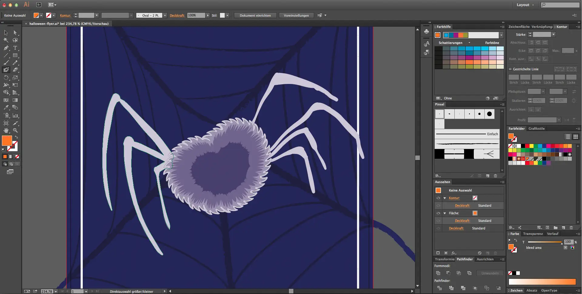Image resolution: width=582 pixels, height=294 pixels.
Task: Select the Eraser tool
Action: [x=15, y=70]
